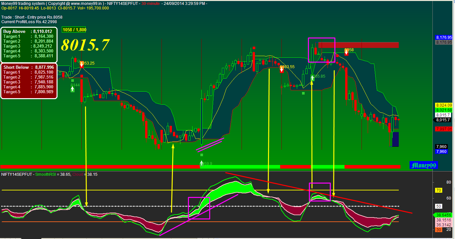This screenshot has width=455, height=239.
Task: Click the green 38.6456 RSI value tag
Action: tap(443, 215)
